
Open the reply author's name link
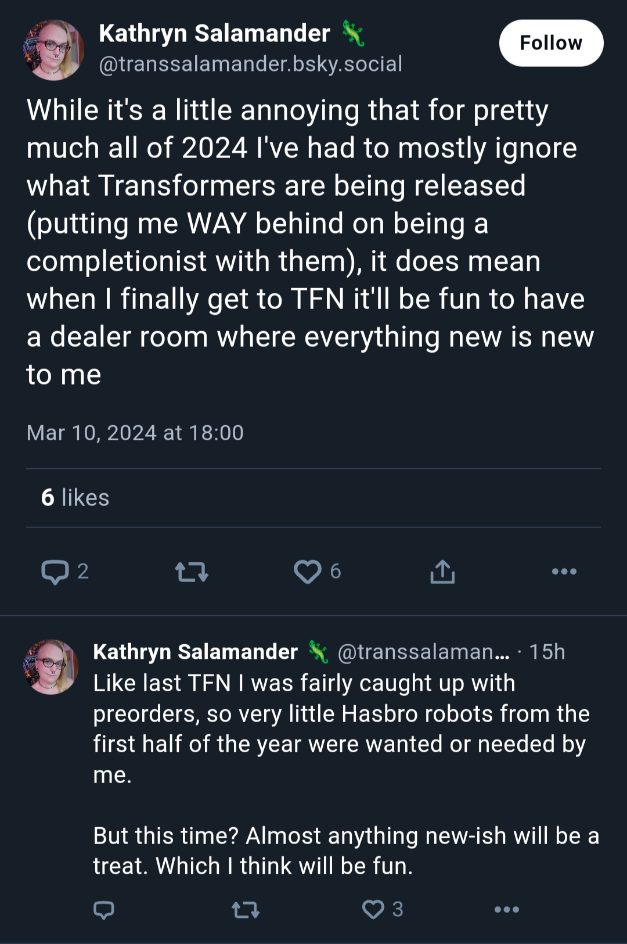point(195,652)
